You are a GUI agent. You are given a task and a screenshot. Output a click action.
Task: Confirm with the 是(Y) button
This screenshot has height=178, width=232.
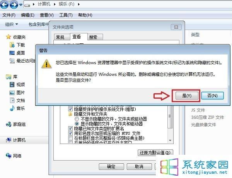[x=187, y=96]
